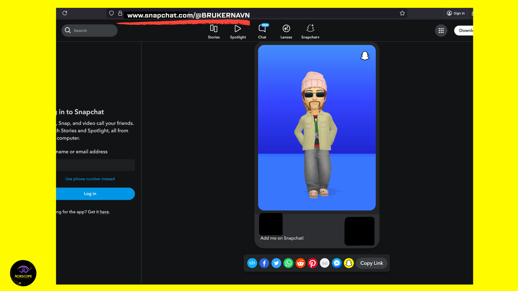Share profile on Twitter
Screen dimensions: 518x291
tap(276, 263)
